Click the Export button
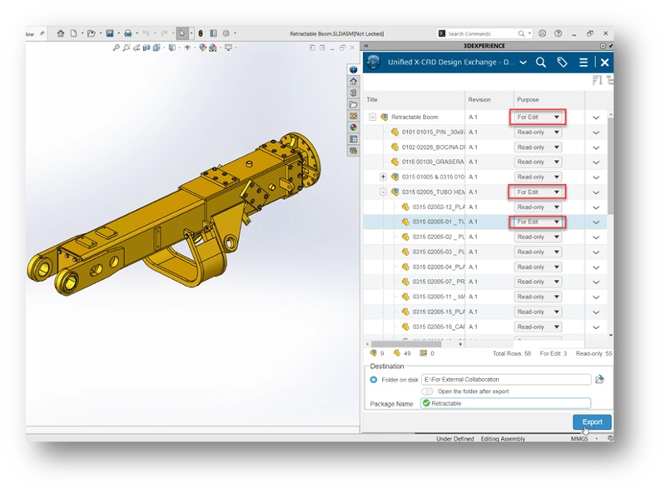This screenshot has height=494, width=666. tap(592, 422)
